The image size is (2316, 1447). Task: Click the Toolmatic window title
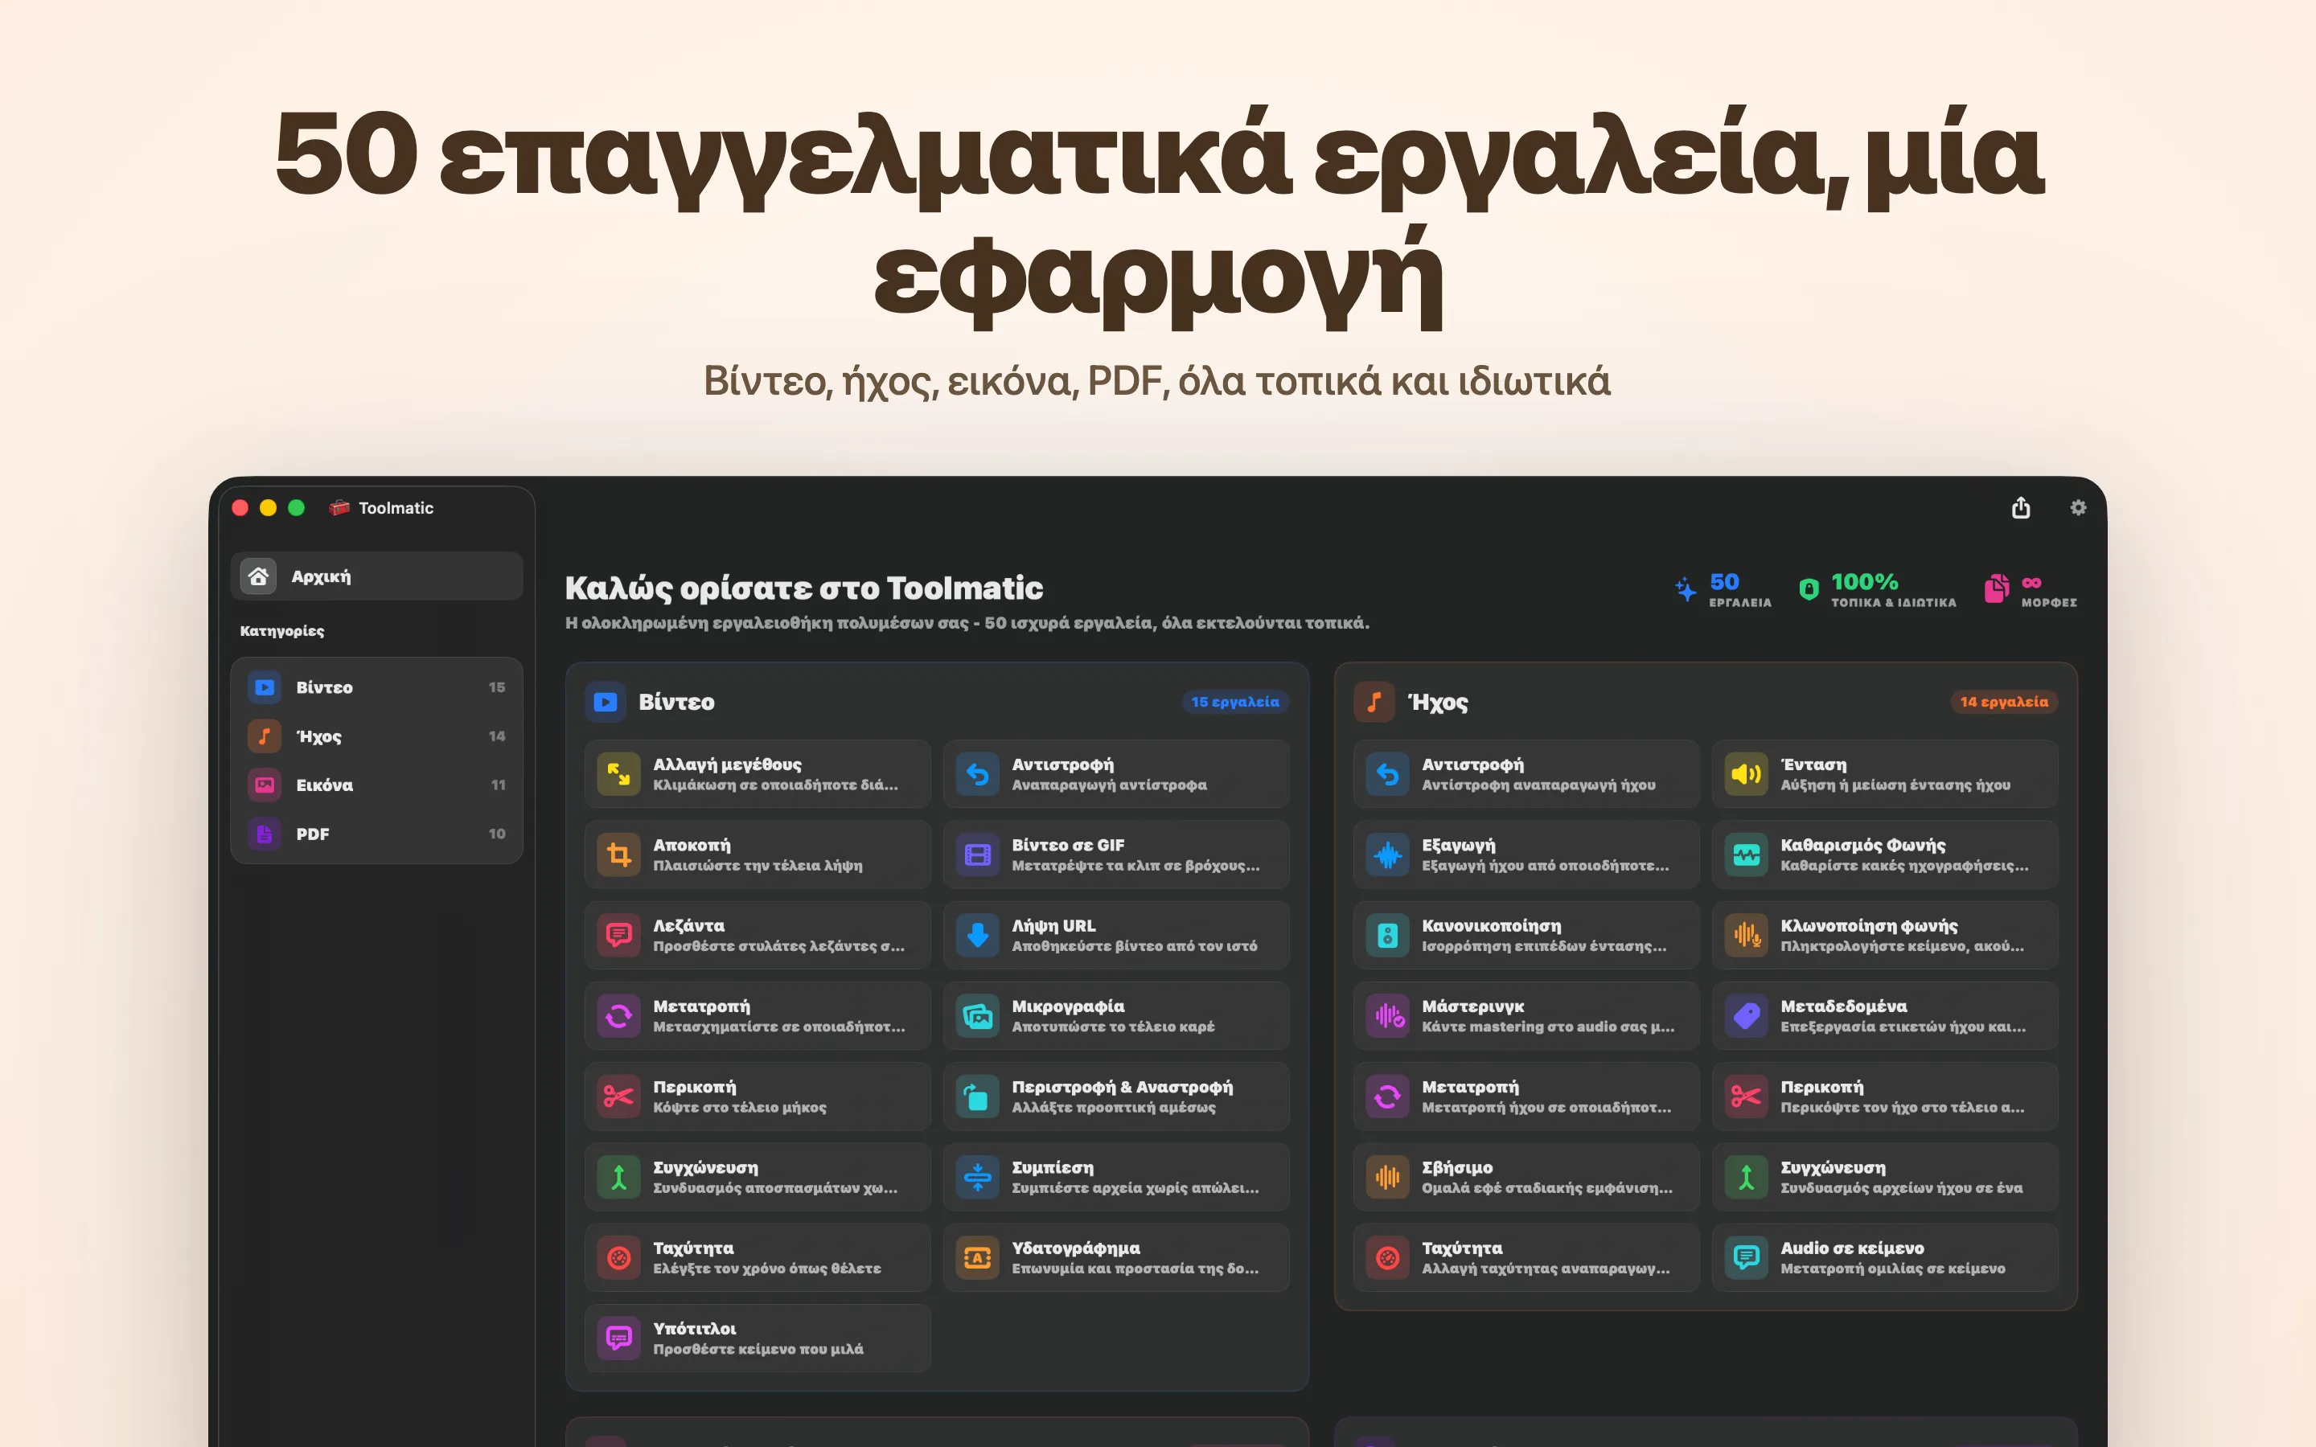396,508
